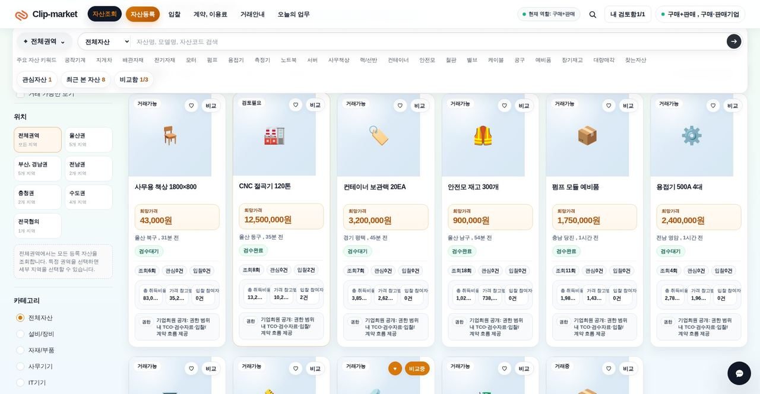Screen dimensions: 760x394
Task: Select the 전국협의 location filter
Action: (x=37, y=225)
